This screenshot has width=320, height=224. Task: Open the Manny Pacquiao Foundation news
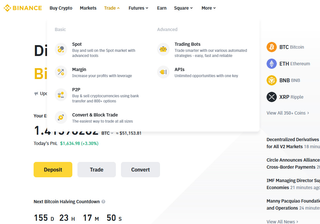(x=293, y=204)
